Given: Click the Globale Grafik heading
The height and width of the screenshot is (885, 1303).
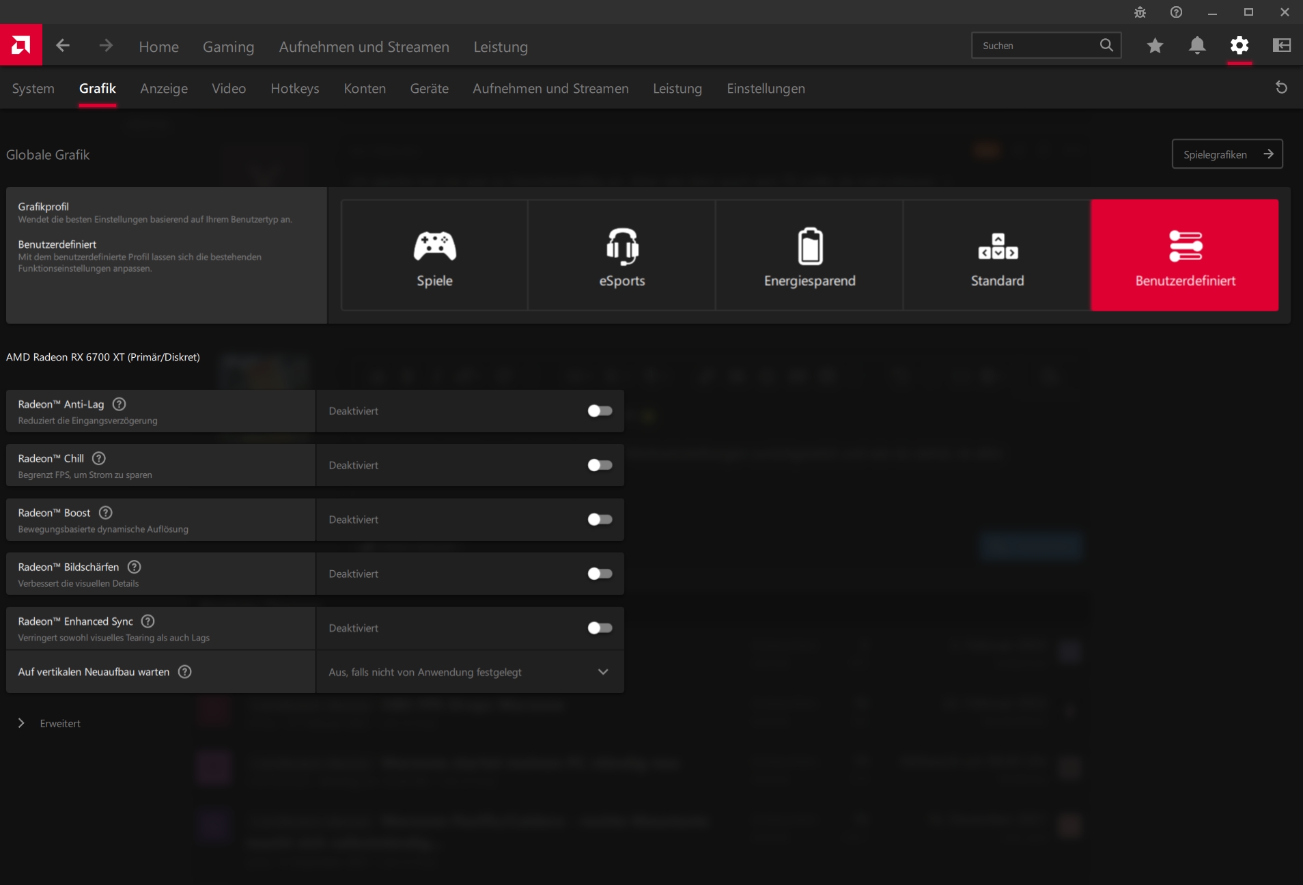Looking at the screenshot, I should point(48,155).
